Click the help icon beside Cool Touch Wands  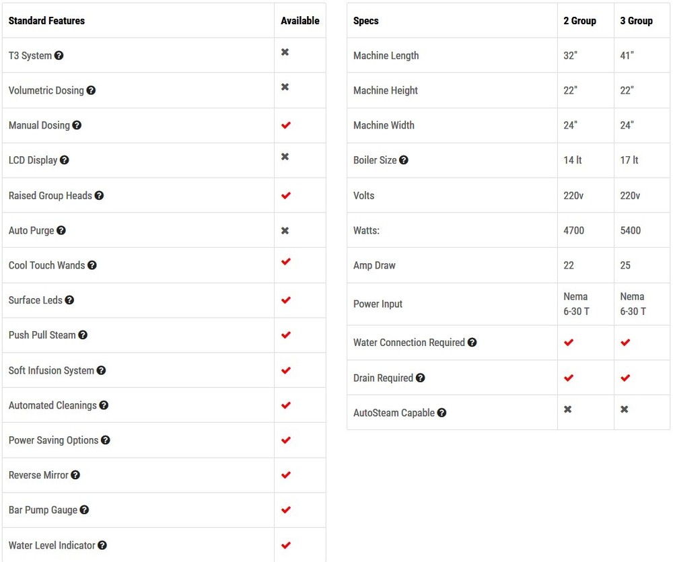92,265
